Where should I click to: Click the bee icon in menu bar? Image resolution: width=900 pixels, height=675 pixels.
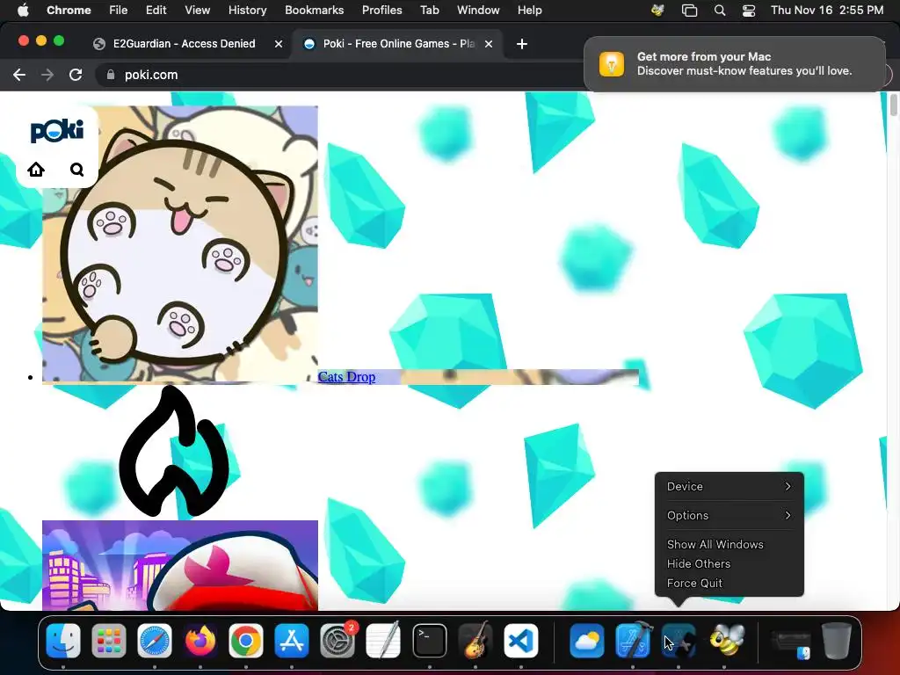click(x=657, y=11)
